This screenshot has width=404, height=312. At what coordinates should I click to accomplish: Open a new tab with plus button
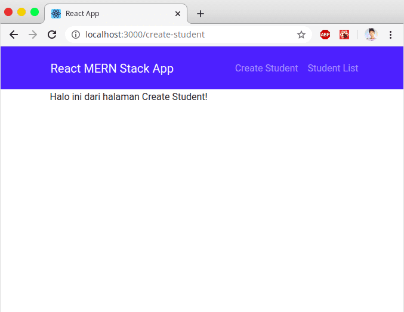tap(201, 14)
